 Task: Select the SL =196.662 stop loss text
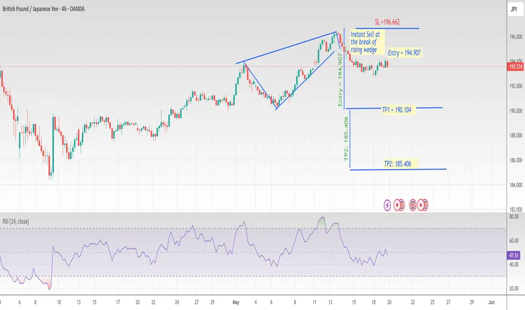(x=387, y=22)
